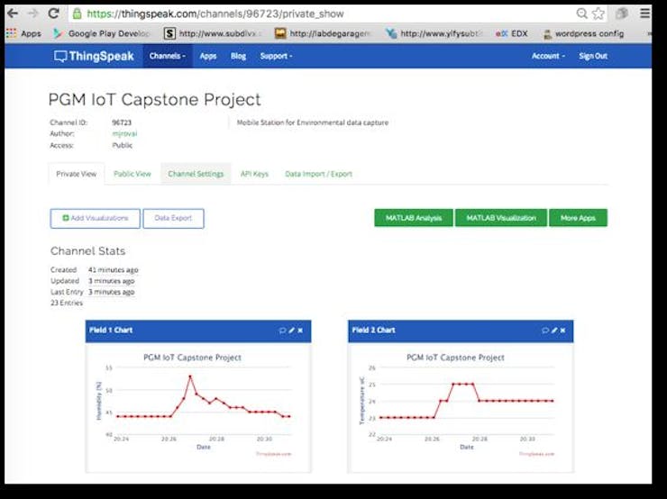Click the 'Created 41 minutes ago' timestamp

(113, 270)
